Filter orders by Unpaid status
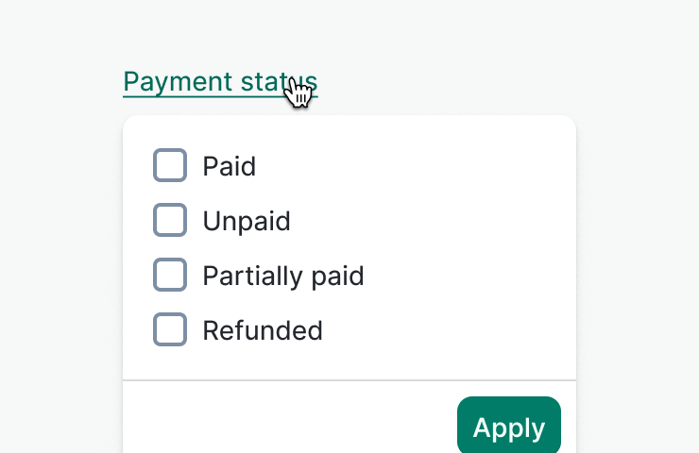 click(170, 221)
